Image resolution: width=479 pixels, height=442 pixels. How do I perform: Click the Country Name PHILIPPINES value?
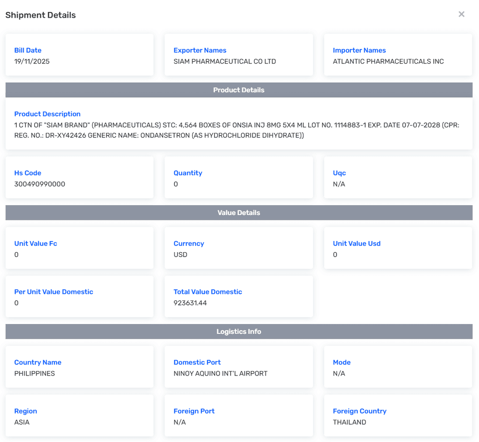pos(35,374)
